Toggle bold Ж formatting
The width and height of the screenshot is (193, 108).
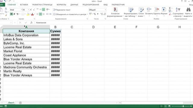11,14
